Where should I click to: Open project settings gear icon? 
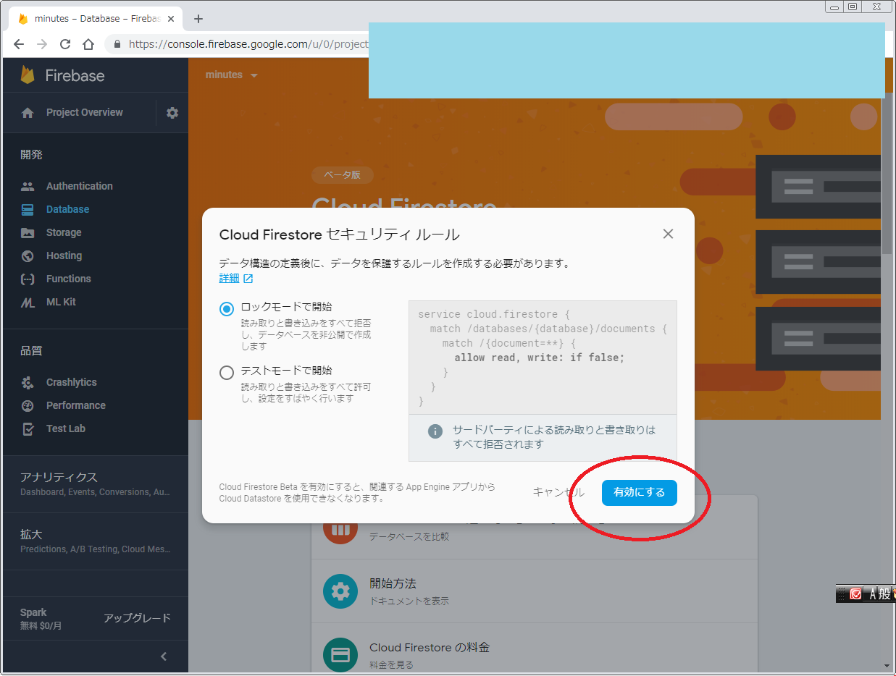(x=172, y=113)
